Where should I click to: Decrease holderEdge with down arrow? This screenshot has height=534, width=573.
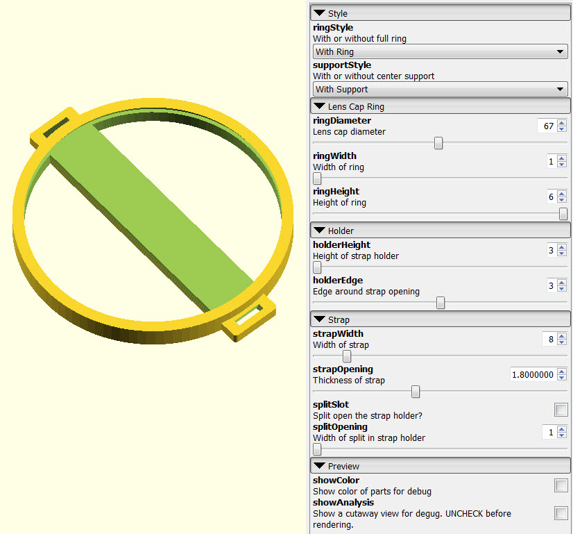[x=562, y=289]
